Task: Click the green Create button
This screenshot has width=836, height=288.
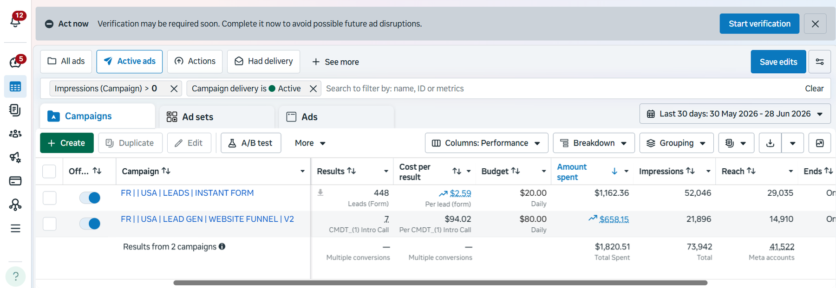Action: coord(67,143)
